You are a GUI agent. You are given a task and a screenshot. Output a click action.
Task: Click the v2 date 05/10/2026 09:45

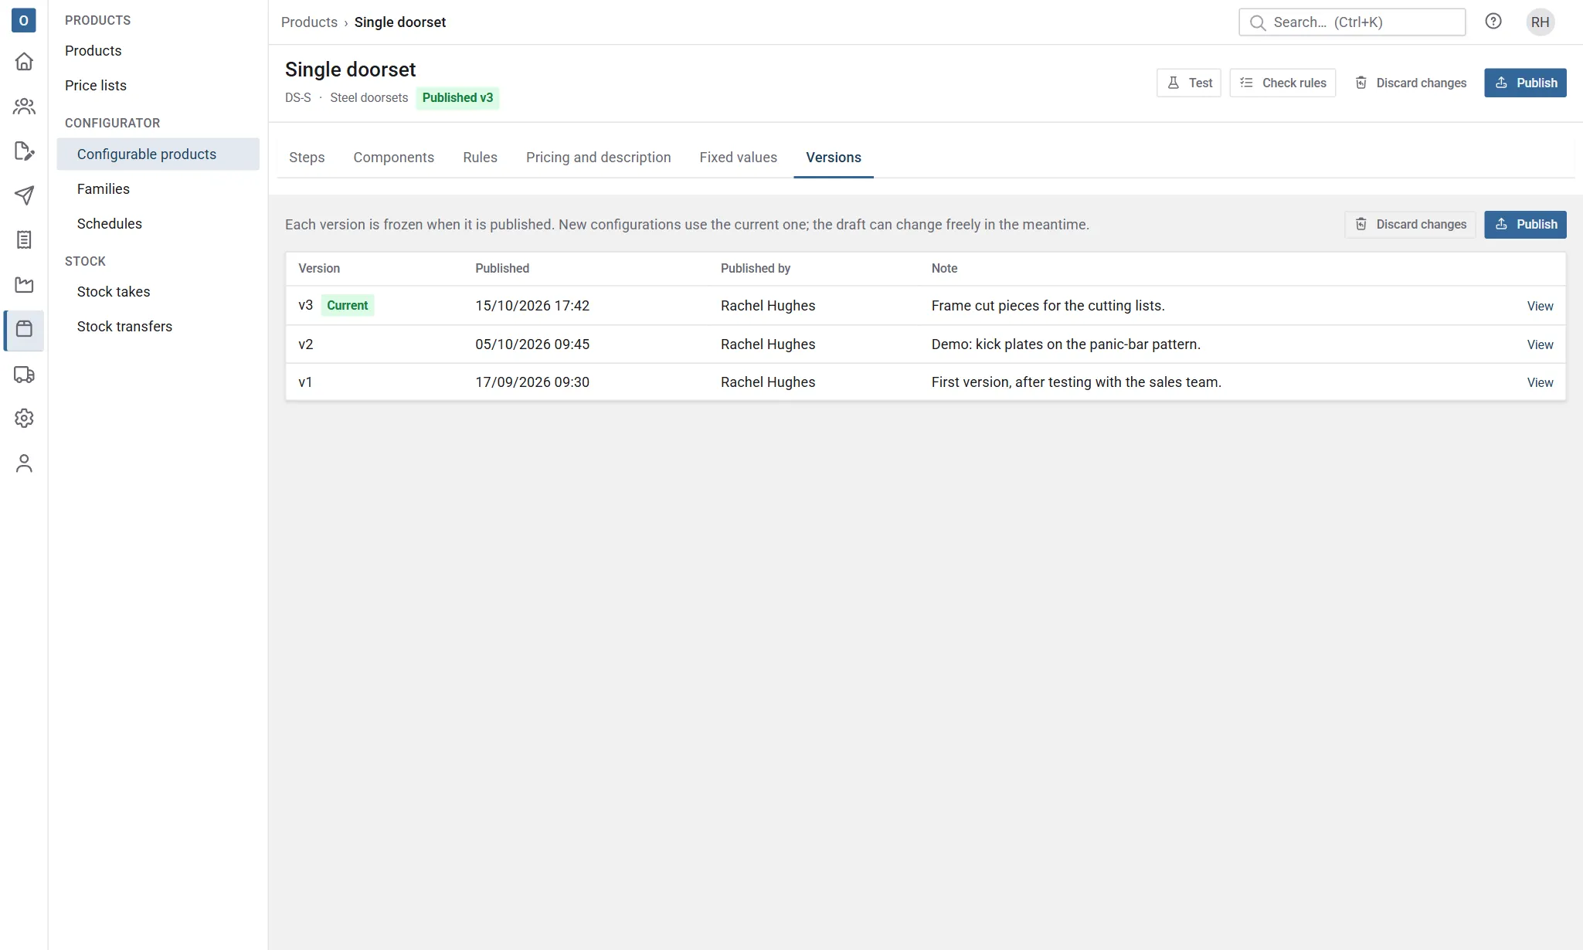click(532, 344)
